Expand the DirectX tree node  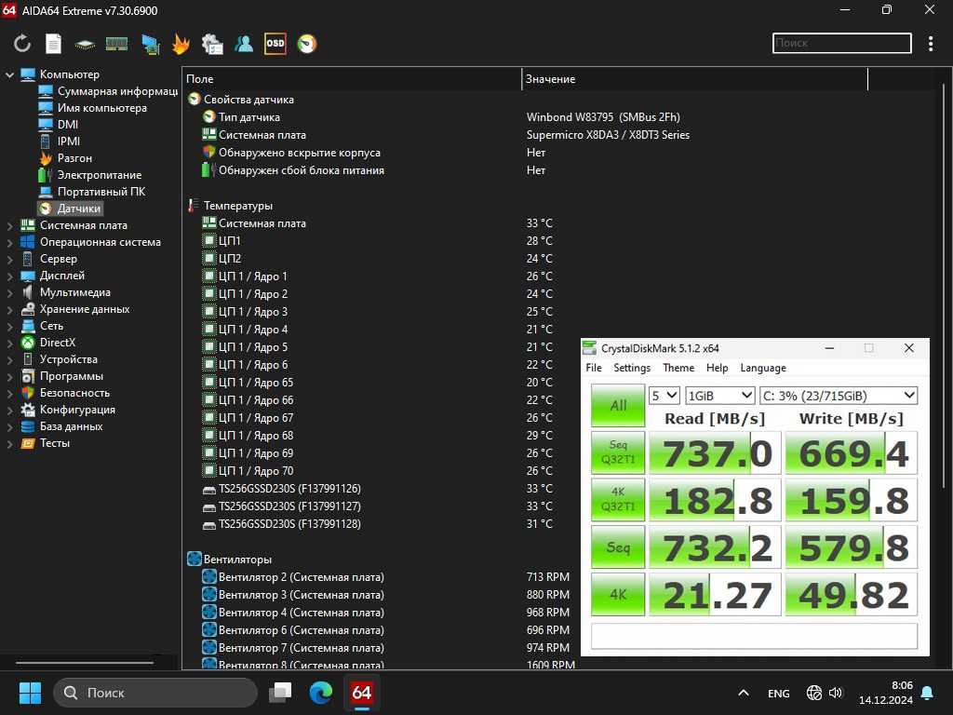9,343
